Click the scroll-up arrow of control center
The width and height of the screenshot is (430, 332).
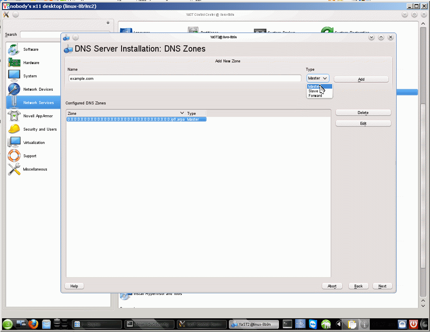pyautogui.click(x=423, y=24)
